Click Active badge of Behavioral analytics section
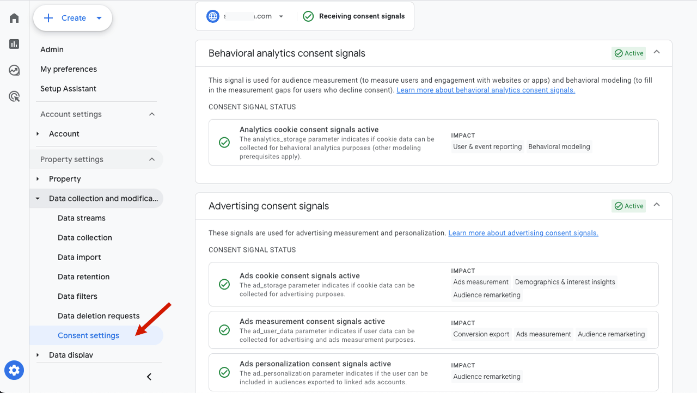This screenshot has width=697, height=393. [628, 53]
